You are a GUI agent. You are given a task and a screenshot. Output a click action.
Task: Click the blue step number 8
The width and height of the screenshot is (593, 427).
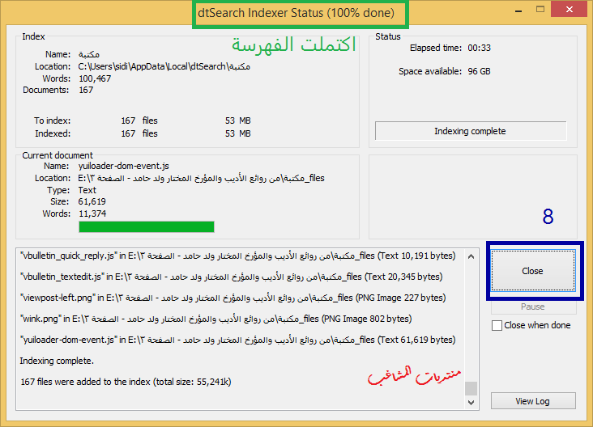pyautogui.click(x=548, y=217)
